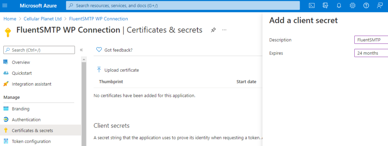Click the feedback person icon
388x146 pixels.
pyautogui.click(x=380, y=5)
